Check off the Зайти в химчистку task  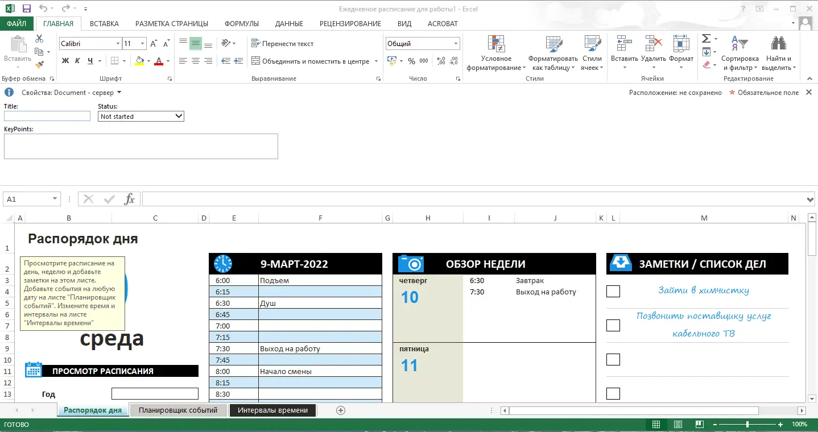pyautogui.click(x=613, y=291)
